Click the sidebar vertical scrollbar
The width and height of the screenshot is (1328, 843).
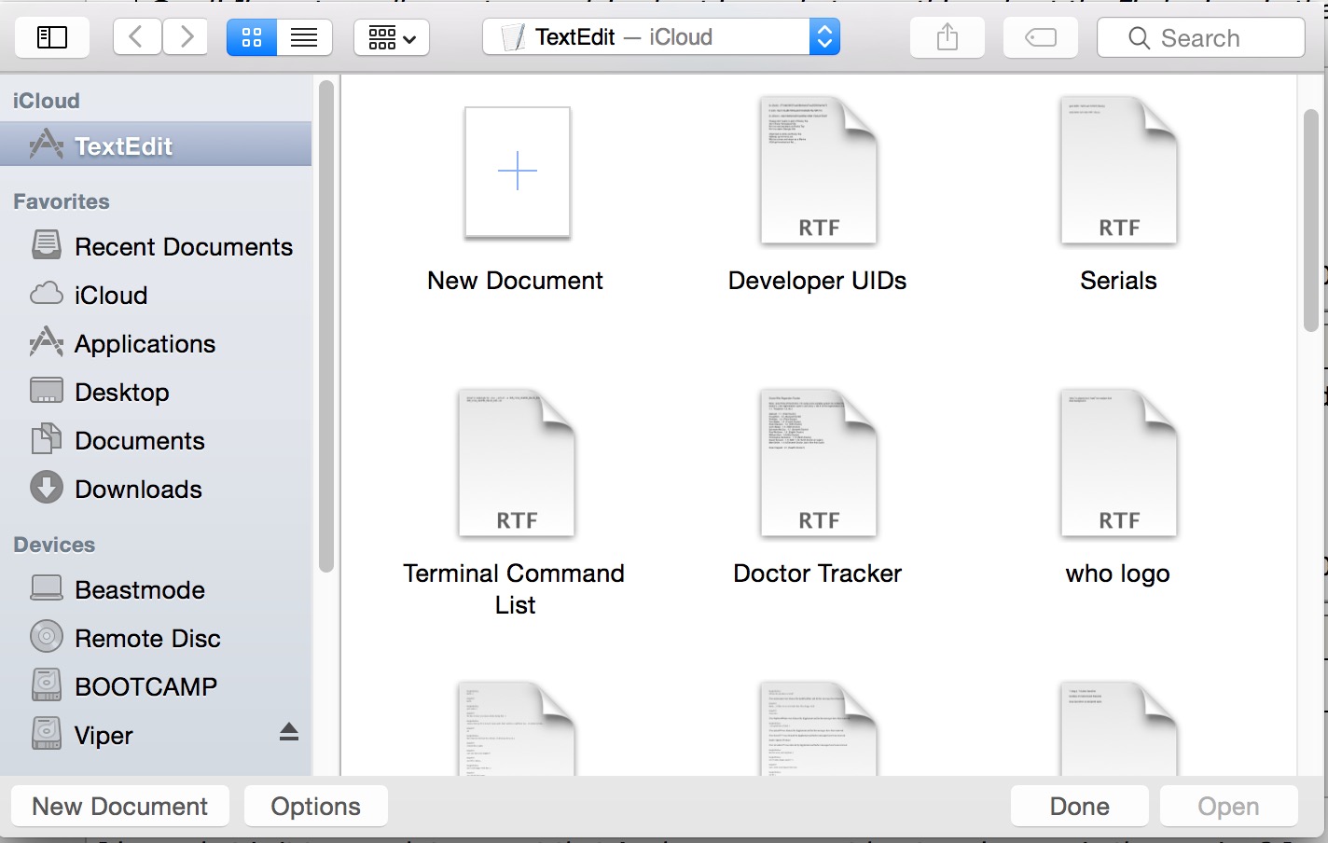click(x=325, y=326)
